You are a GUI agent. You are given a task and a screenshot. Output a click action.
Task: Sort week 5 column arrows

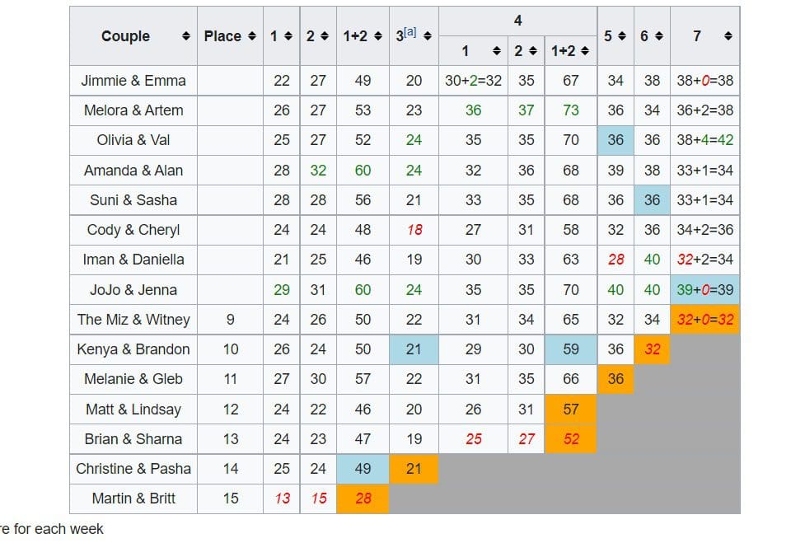pos(622,36)
